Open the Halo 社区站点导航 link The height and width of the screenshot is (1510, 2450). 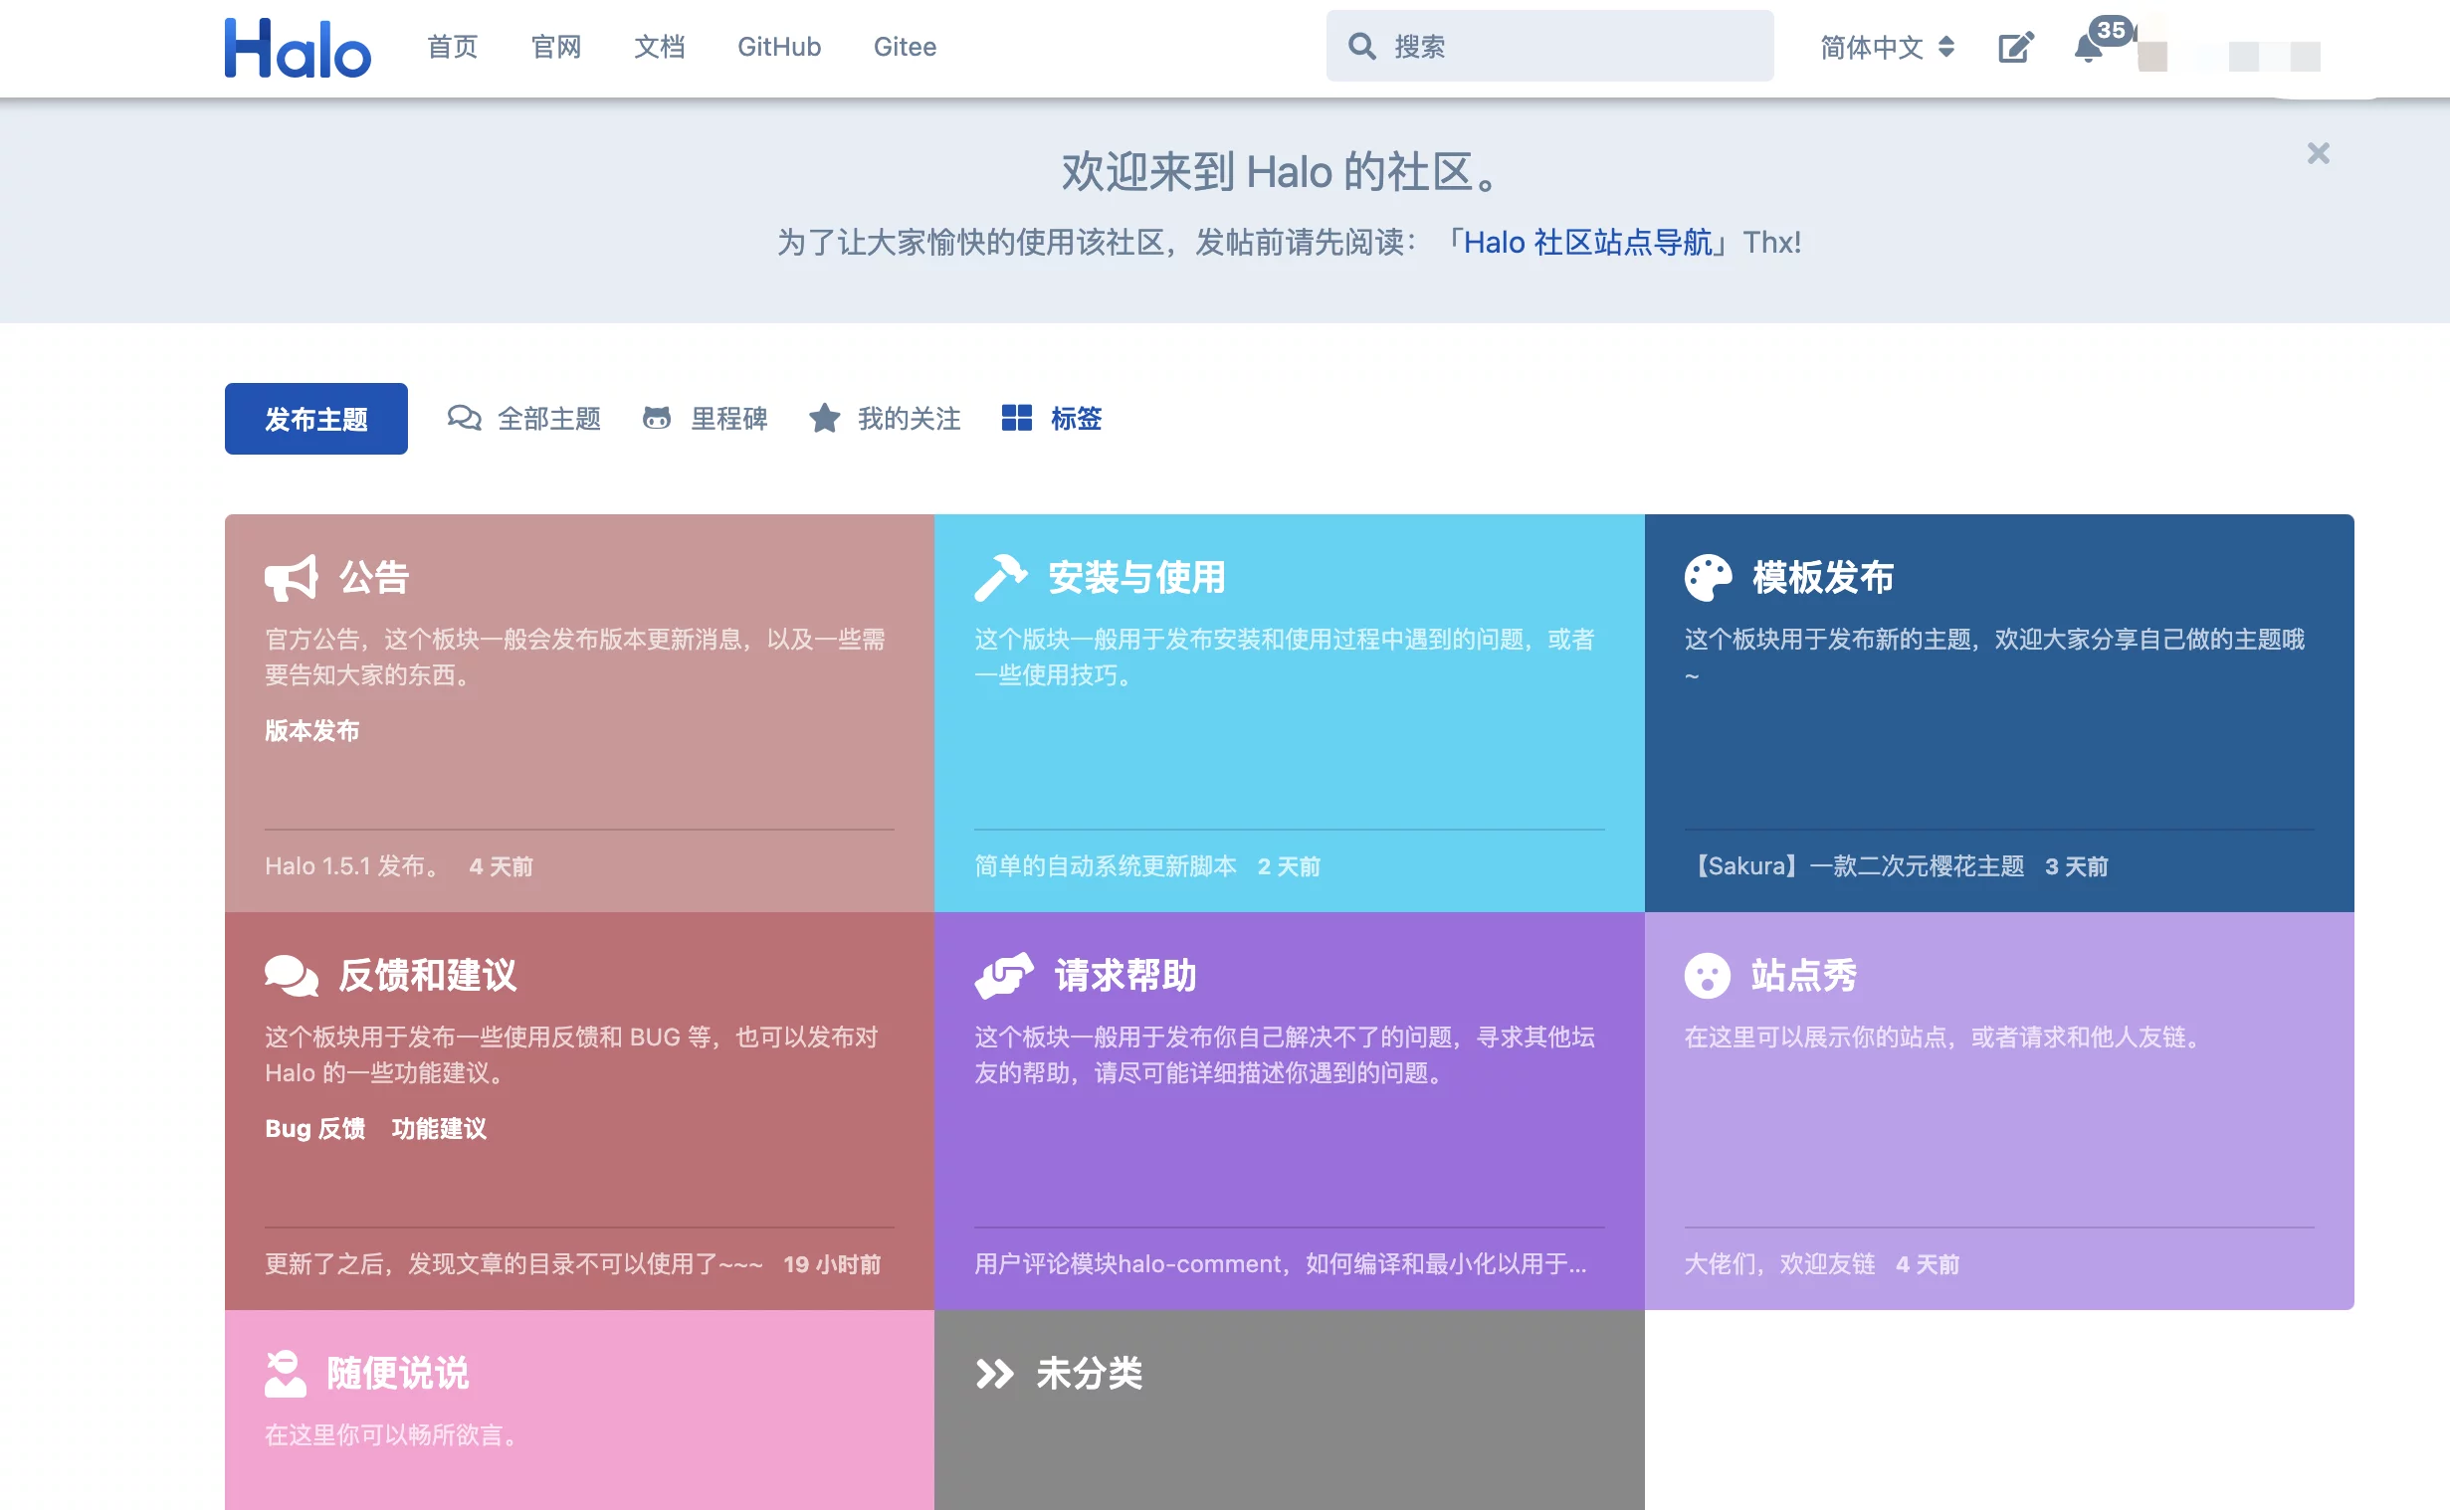click(1587, 242)
